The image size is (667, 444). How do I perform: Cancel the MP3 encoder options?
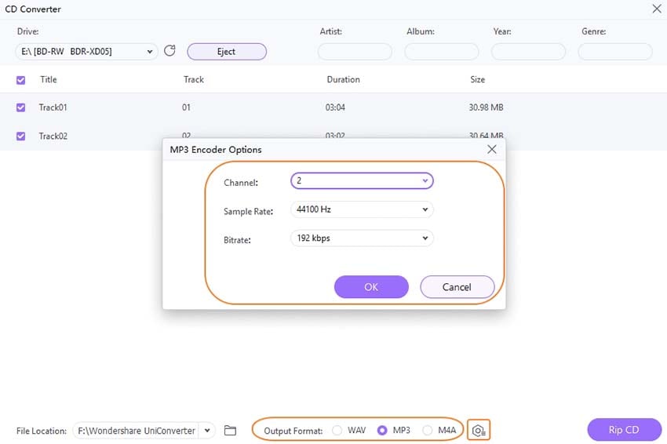(x=457, y=287)
